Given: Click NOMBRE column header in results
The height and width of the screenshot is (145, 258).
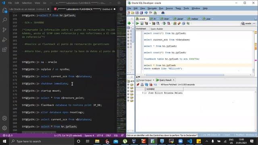Looking at the screenshot, I should point(164,89).
